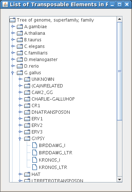Select the KRONOS_I family entry

pos(49,160)
